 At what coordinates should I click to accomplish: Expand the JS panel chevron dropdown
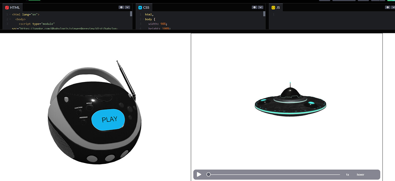pos(393,7)
